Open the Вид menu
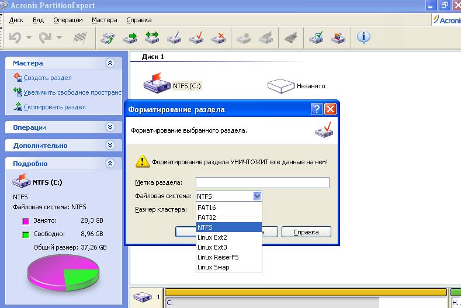The height and width of the screenshot is (308, 461). (38, 20)
